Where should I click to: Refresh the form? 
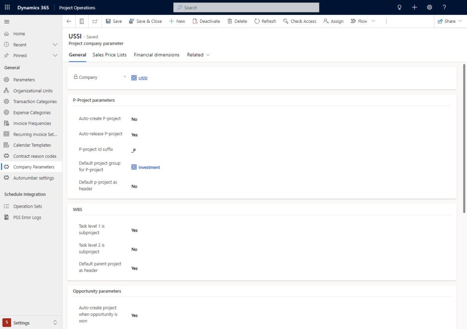(x=265, y=21)
